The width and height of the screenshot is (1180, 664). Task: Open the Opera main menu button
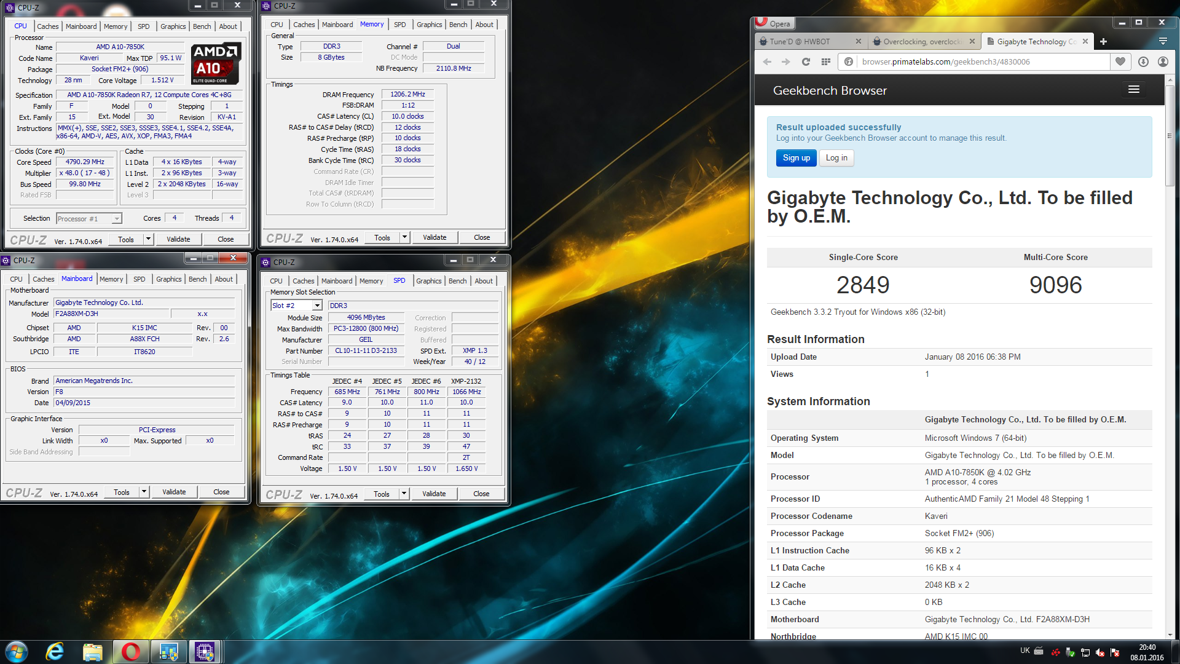tap(774, 23)
